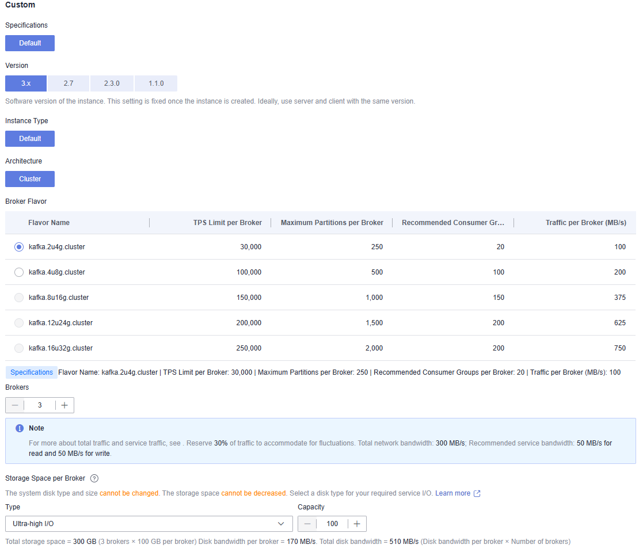Click the 250,000 TPS limit cell
Image resolution: width=639 pixels, height=552 pixels.
[249, 348]
